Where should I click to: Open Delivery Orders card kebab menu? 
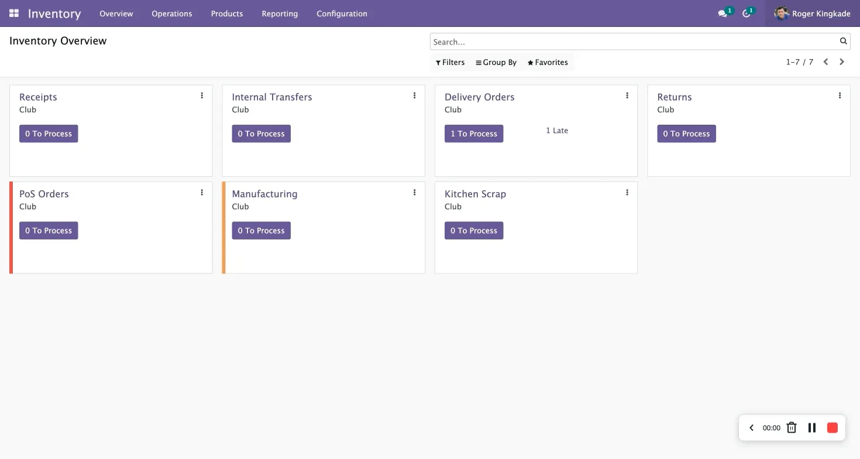point(627,95)
